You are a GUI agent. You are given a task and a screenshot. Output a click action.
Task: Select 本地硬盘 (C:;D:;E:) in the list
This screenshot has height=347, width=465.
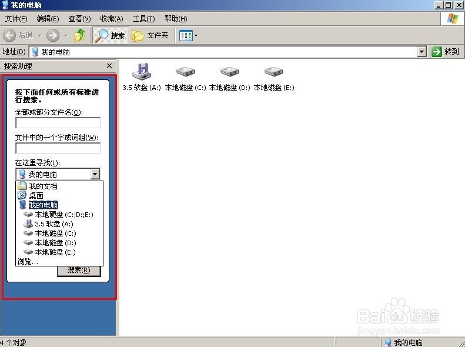(59, 215)
